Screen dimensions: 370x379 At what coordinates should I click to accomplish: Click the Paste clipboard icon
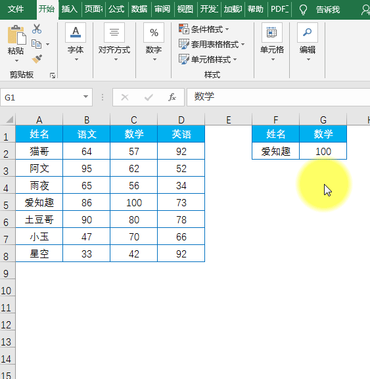16,35
